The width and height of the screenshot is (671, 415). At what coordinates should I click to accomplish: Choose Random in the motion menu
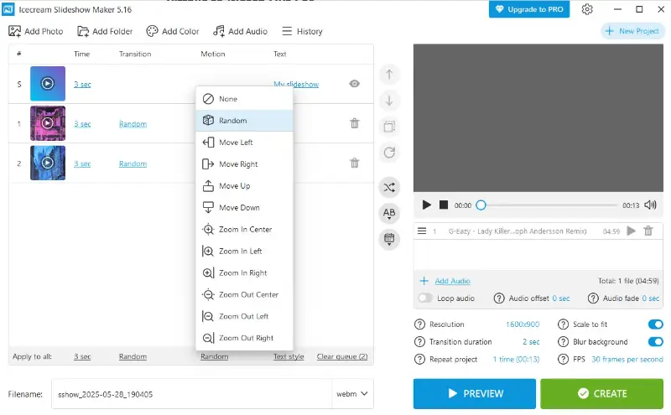pos(244,121)
